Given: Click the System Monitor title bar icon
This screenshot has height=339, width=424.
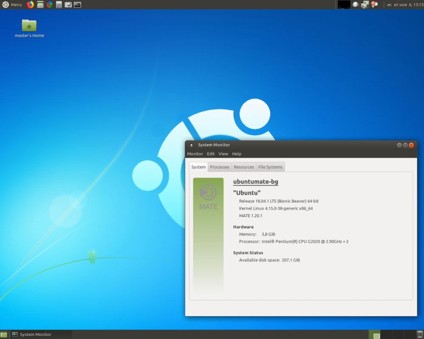Looking at the screenshot, I should point(192,145).
